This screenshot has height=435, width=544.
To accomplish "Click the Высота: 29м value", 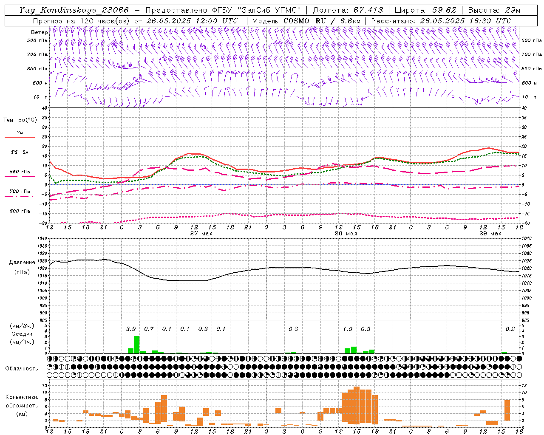I will click(494, 10).
